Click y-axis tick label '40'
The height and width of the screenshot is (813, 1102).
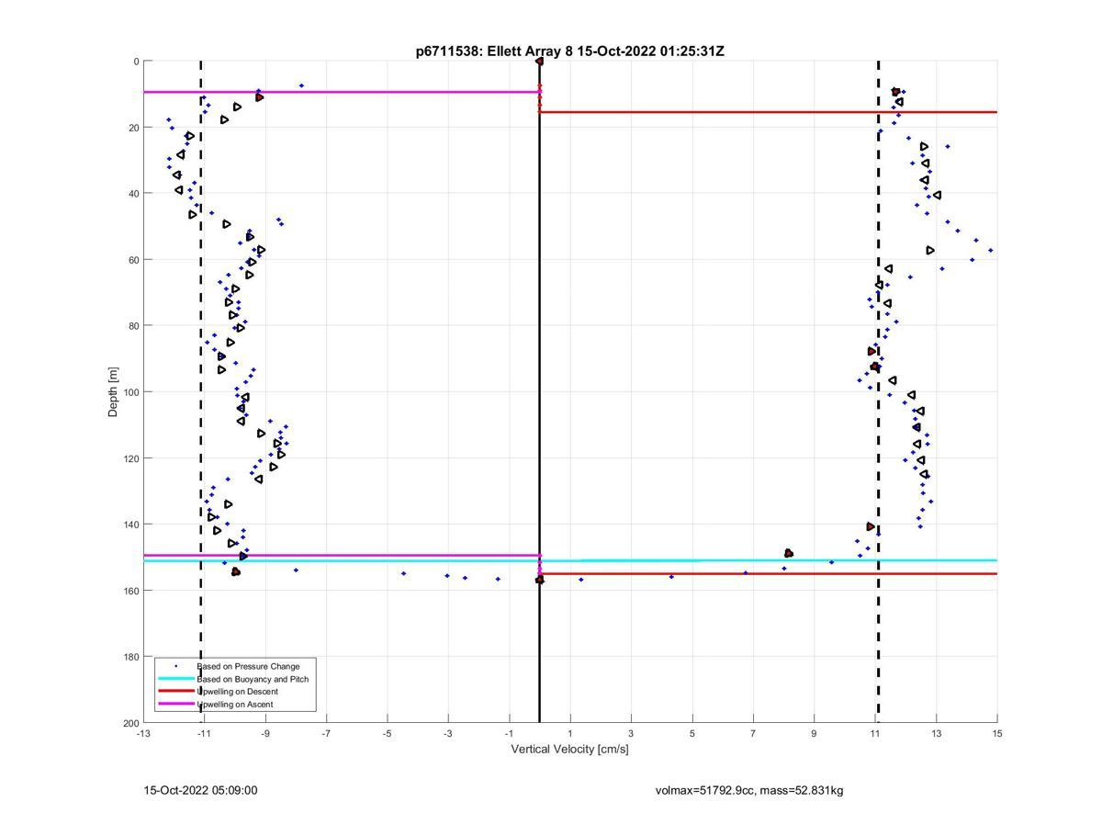click(134, 194)
